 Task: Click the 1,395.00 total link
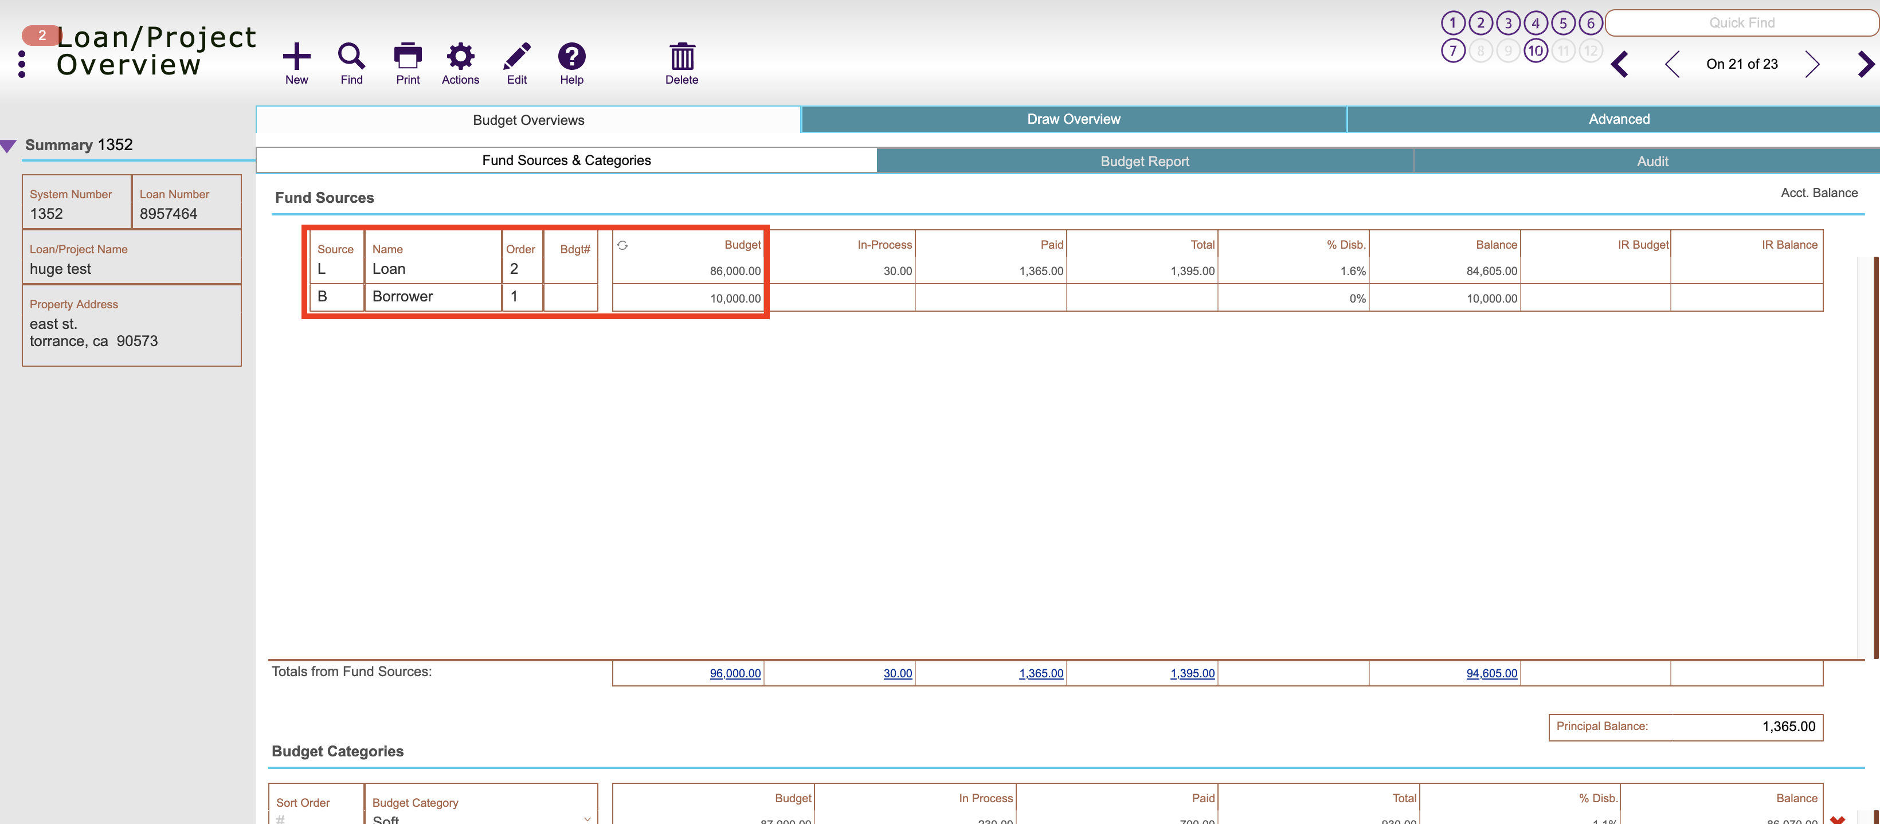click(1193, 673)
